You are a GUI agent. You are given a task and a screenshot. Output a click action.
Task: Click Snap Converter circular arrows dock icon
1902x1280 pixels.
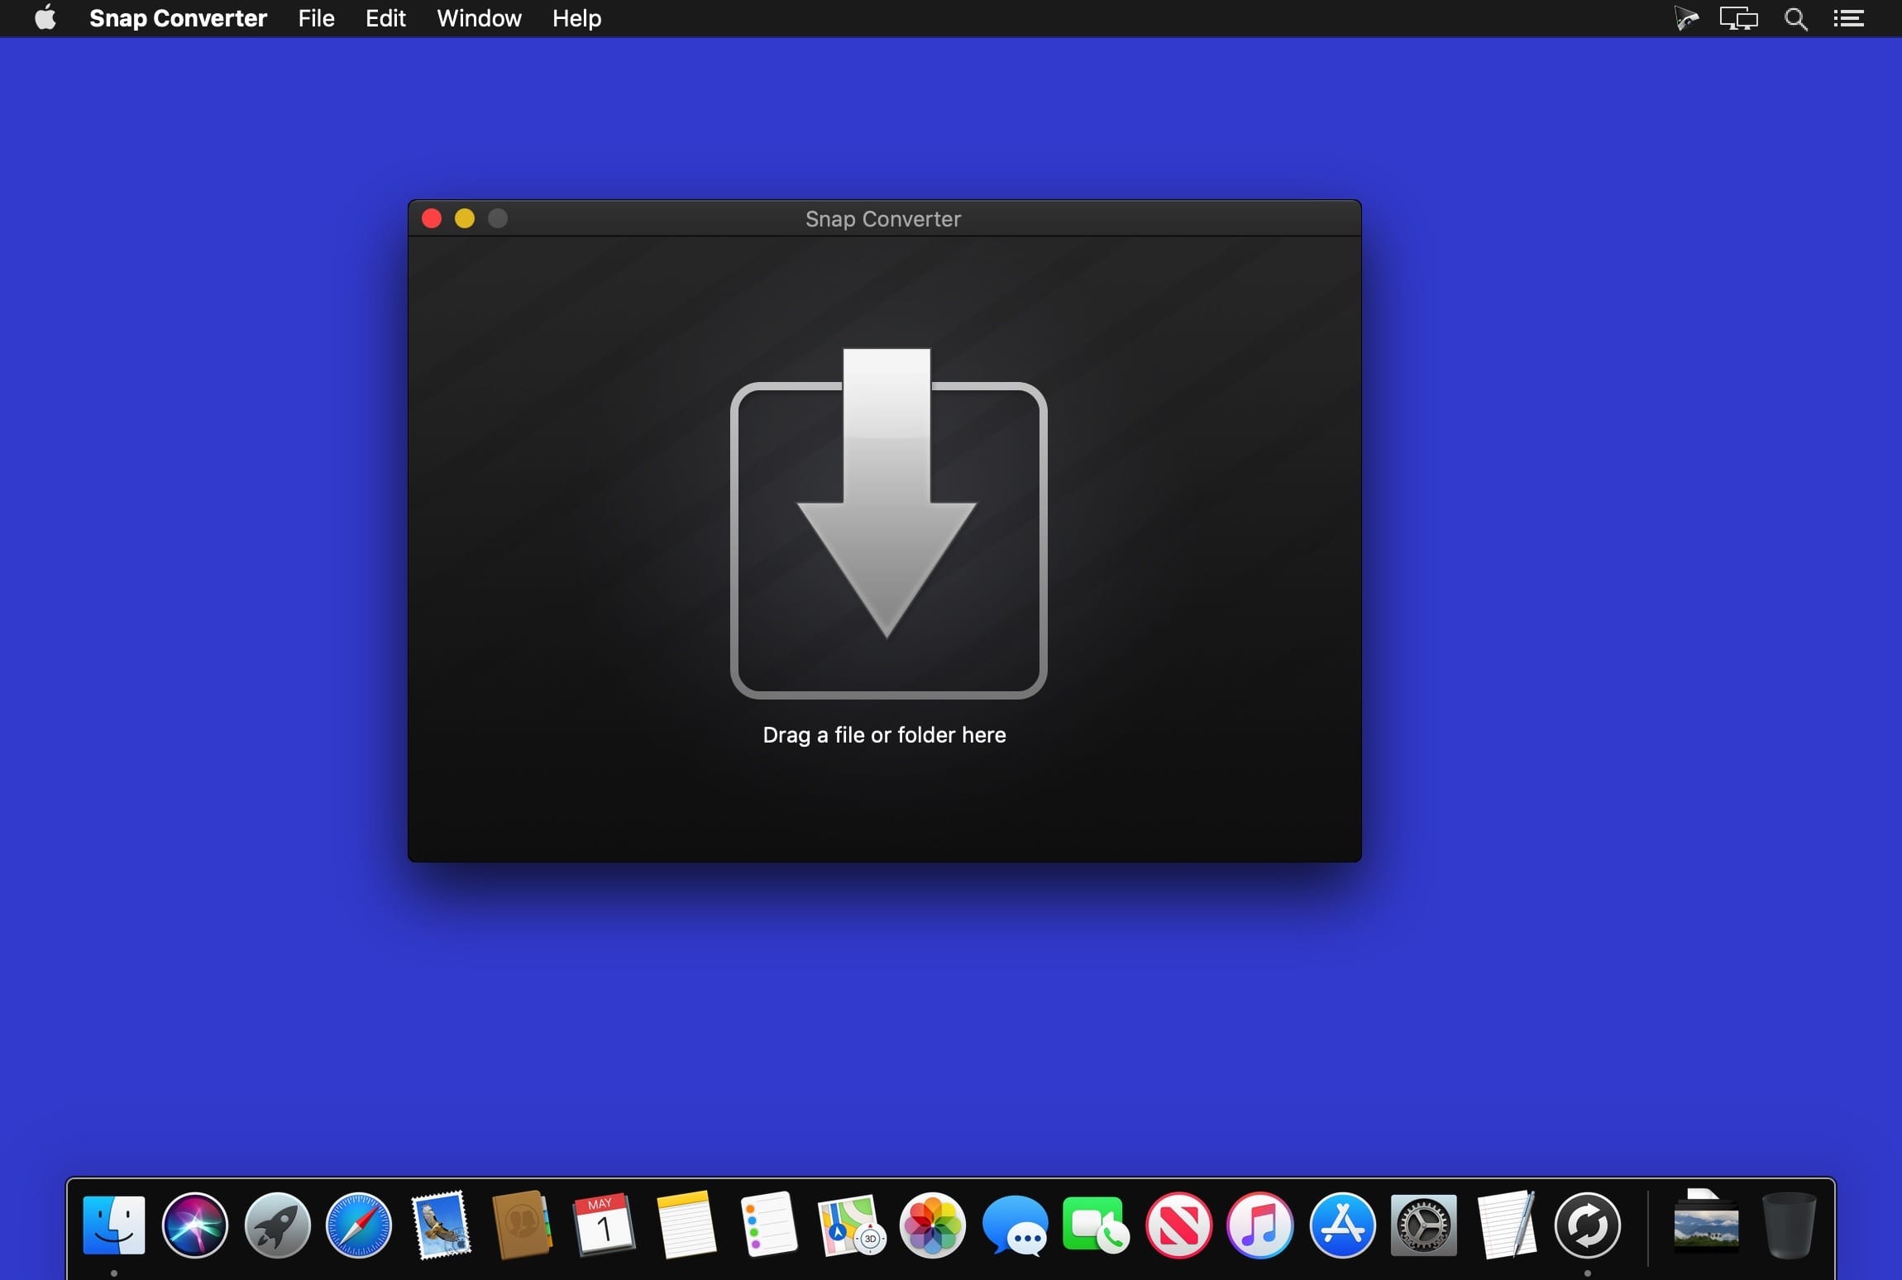click(x=1587, y=1225)
